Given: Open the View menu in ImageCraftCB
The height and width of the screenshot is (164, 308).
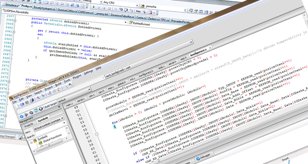Looking at the screenshot, I should 29,96.
